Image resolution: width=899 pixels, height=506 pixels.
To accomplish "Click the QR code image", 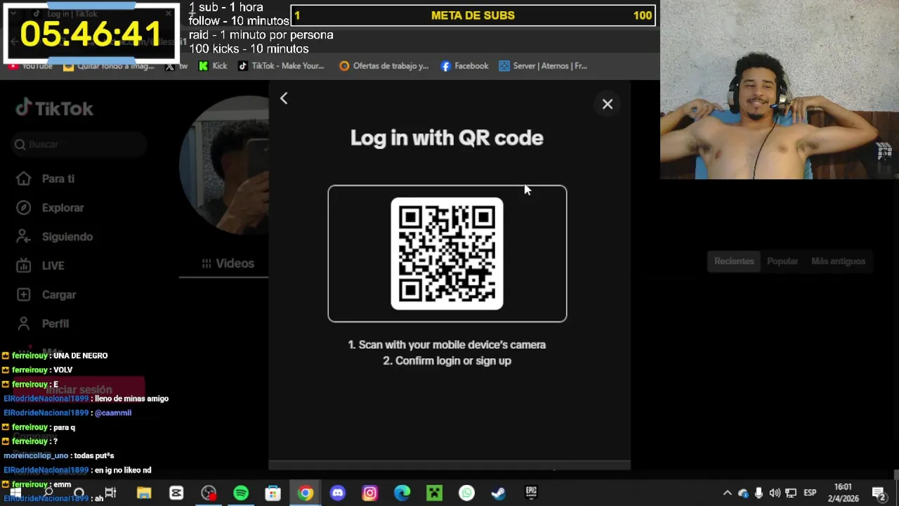I will coord(447,254).
